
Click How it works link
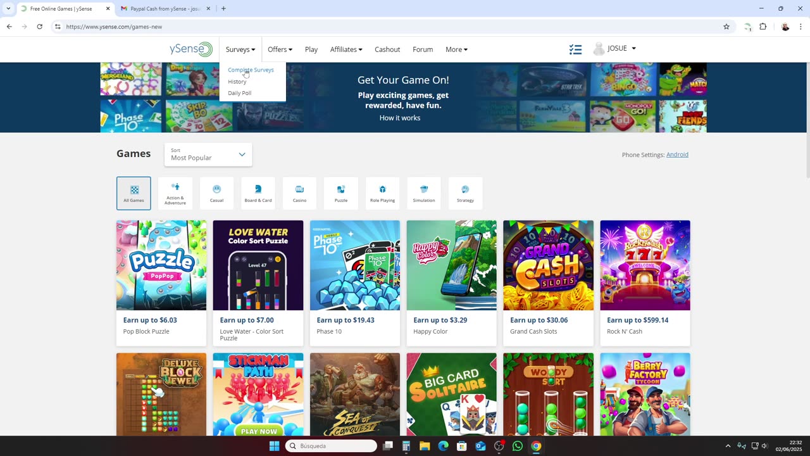tap(400, 118)
